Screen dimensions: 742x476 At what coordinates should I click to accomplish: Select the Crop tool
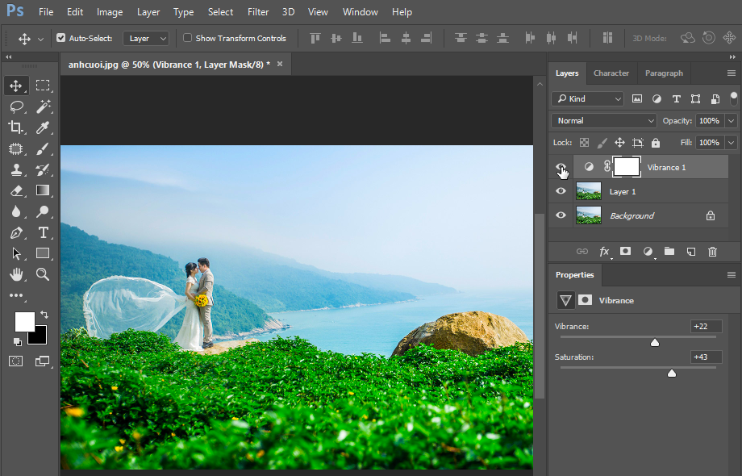tap(16, 127)
